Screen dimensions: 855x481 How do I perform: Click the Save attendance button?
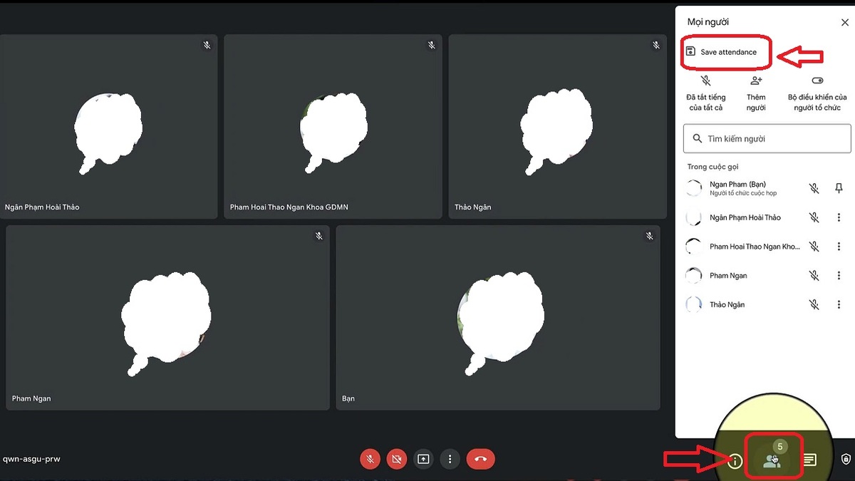pyautogui.click(x=722, y=52)
